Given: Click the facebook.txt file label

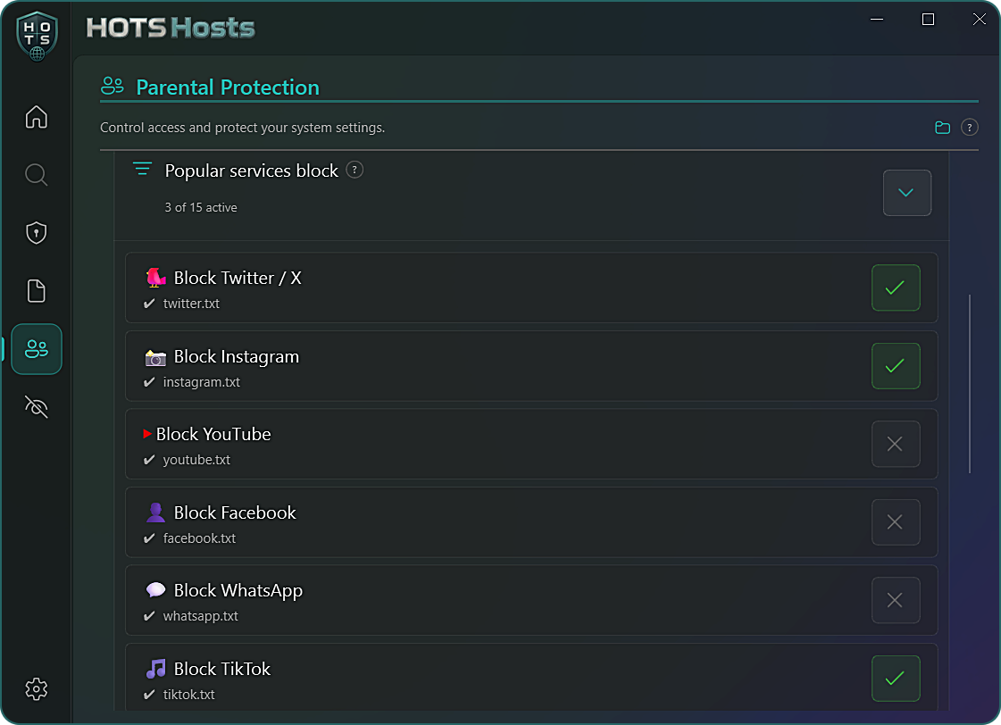Looking at the screenshot, I should pyautogui.click(x=199, y=538).
